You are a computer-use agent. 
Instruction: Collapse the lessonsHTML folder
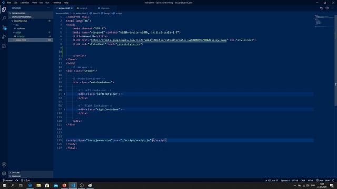coord(31,21)
